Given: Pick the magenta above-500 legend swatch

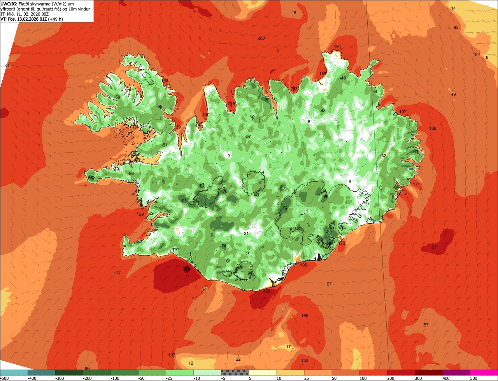Looking at the screenshot, I should 484,372.
